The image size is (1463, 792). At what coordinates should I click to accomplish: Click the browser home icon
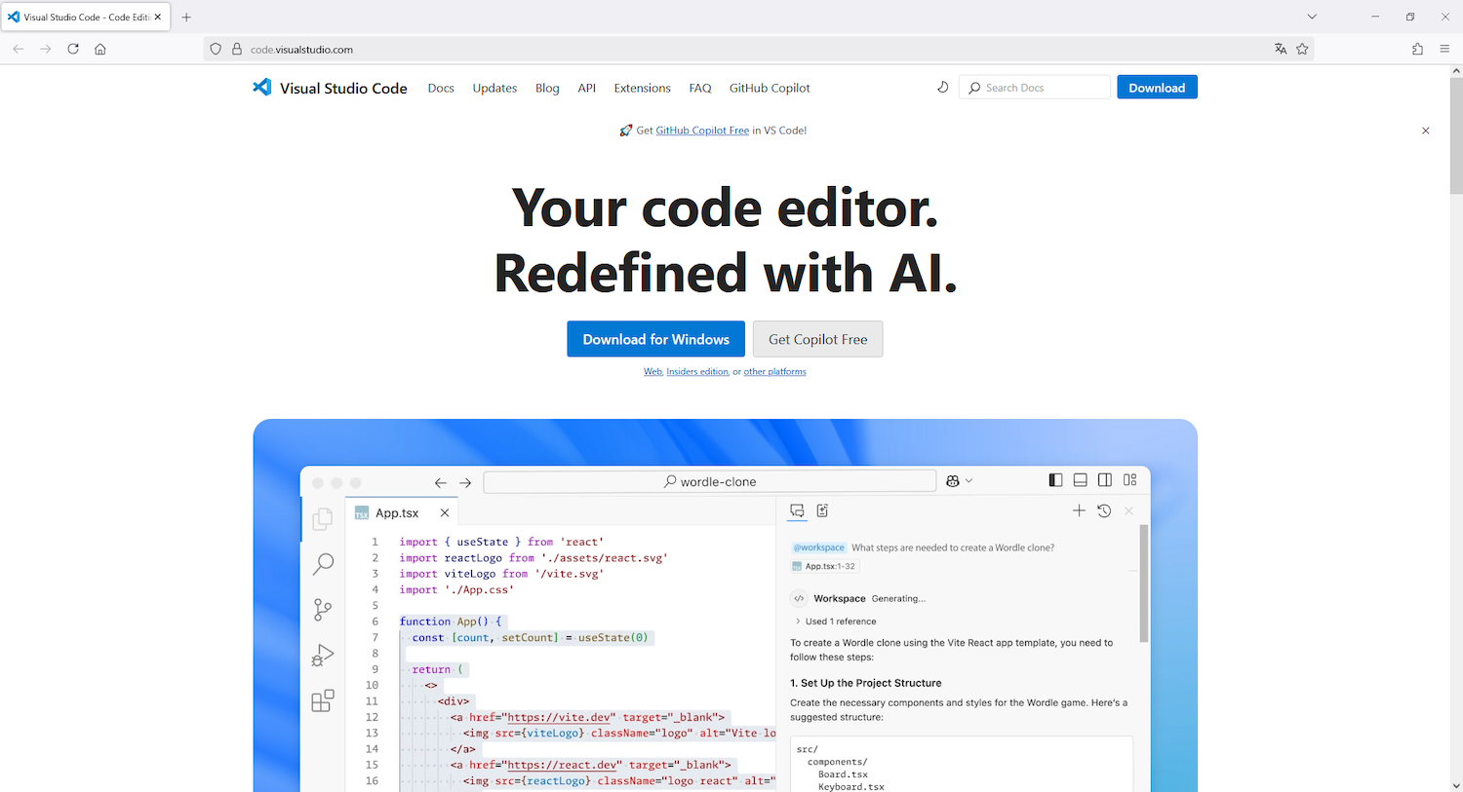100,49
